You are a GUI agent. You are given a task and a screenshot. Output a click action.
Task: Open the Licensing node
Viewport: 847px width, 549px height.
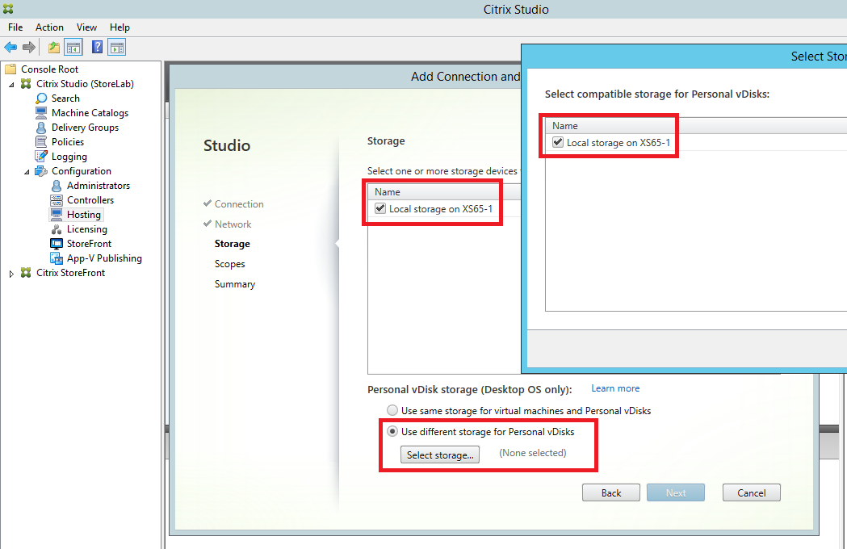point(86,229)
